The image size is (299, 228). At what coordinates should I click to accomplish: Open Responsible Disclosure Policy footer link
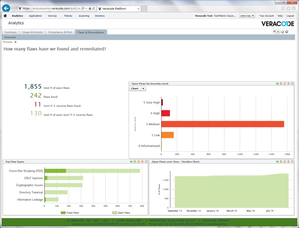tap(172, 221)
